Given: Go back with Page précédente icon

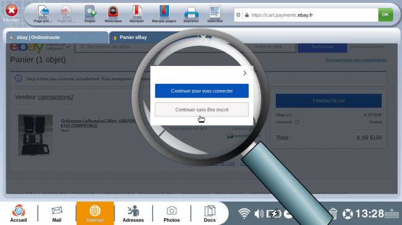Looking at the screenshot, I should pos(43,12).
